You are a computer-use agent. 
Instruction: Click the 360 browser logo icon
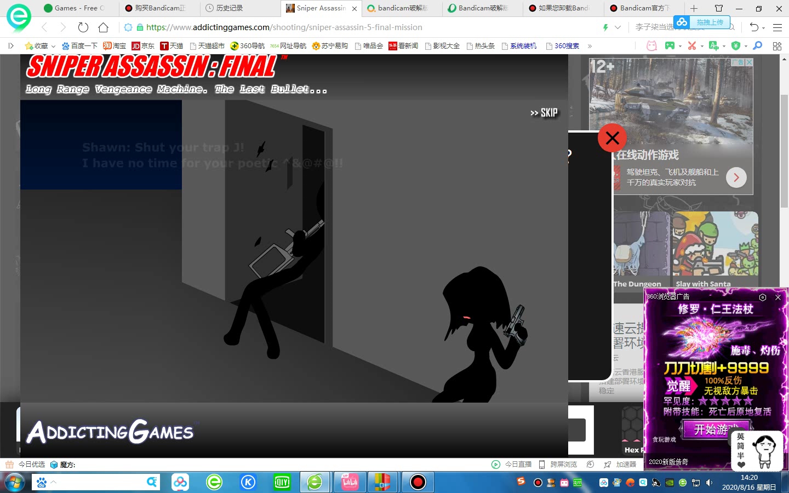coord(19,18)
